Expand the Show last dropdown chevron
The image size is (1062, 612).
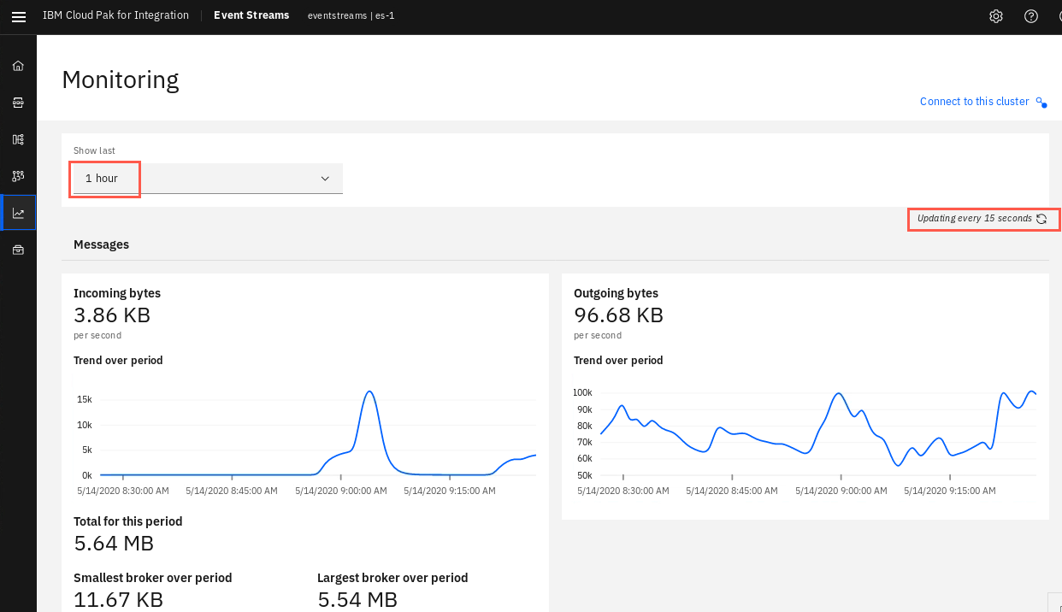click(325, 179)
